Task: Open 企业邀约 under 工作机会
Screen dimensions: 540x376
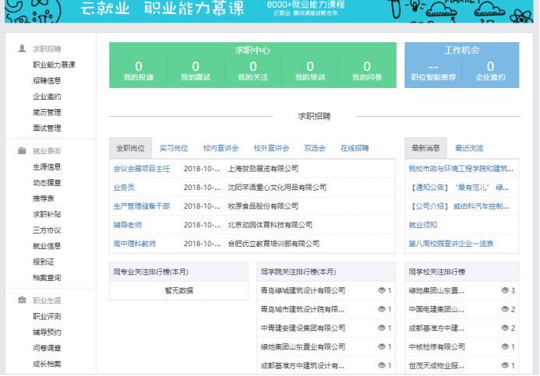Action: (490, 71)
